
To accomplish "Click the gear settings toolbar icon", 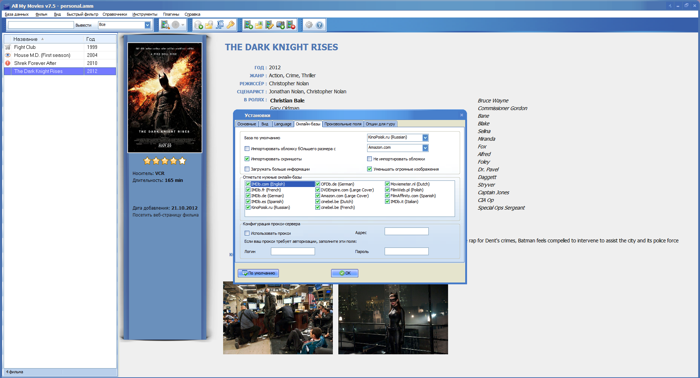I will [x=309, y=25].
